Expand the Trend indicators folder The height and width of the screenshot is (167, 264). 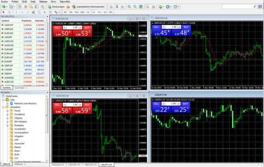coord(8,111)
